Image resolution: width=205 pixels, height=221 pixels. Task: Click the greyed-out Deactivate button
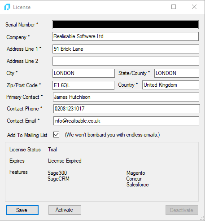(182, 210)
